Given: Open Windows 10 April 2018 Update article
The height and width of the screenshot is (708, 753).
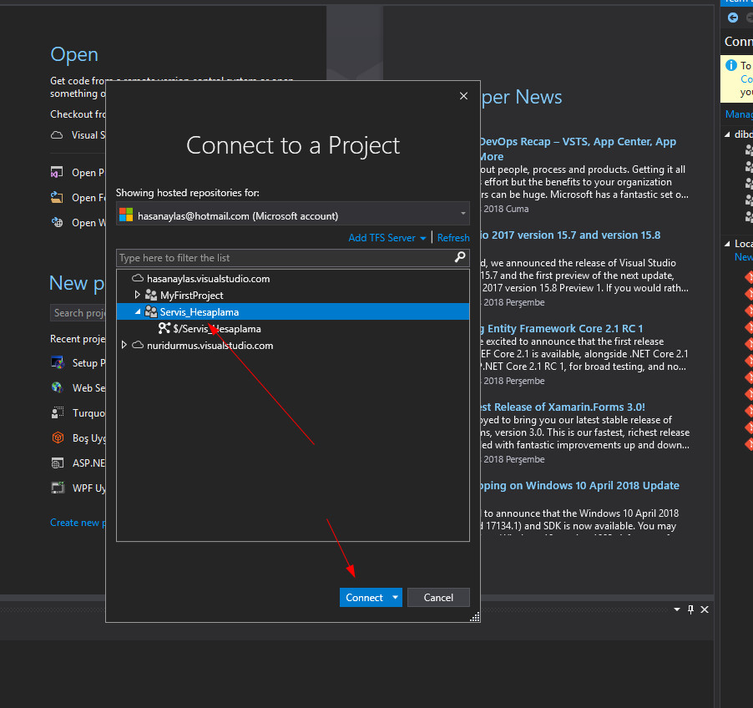Looking at the screenshot, I should point(579,486).
